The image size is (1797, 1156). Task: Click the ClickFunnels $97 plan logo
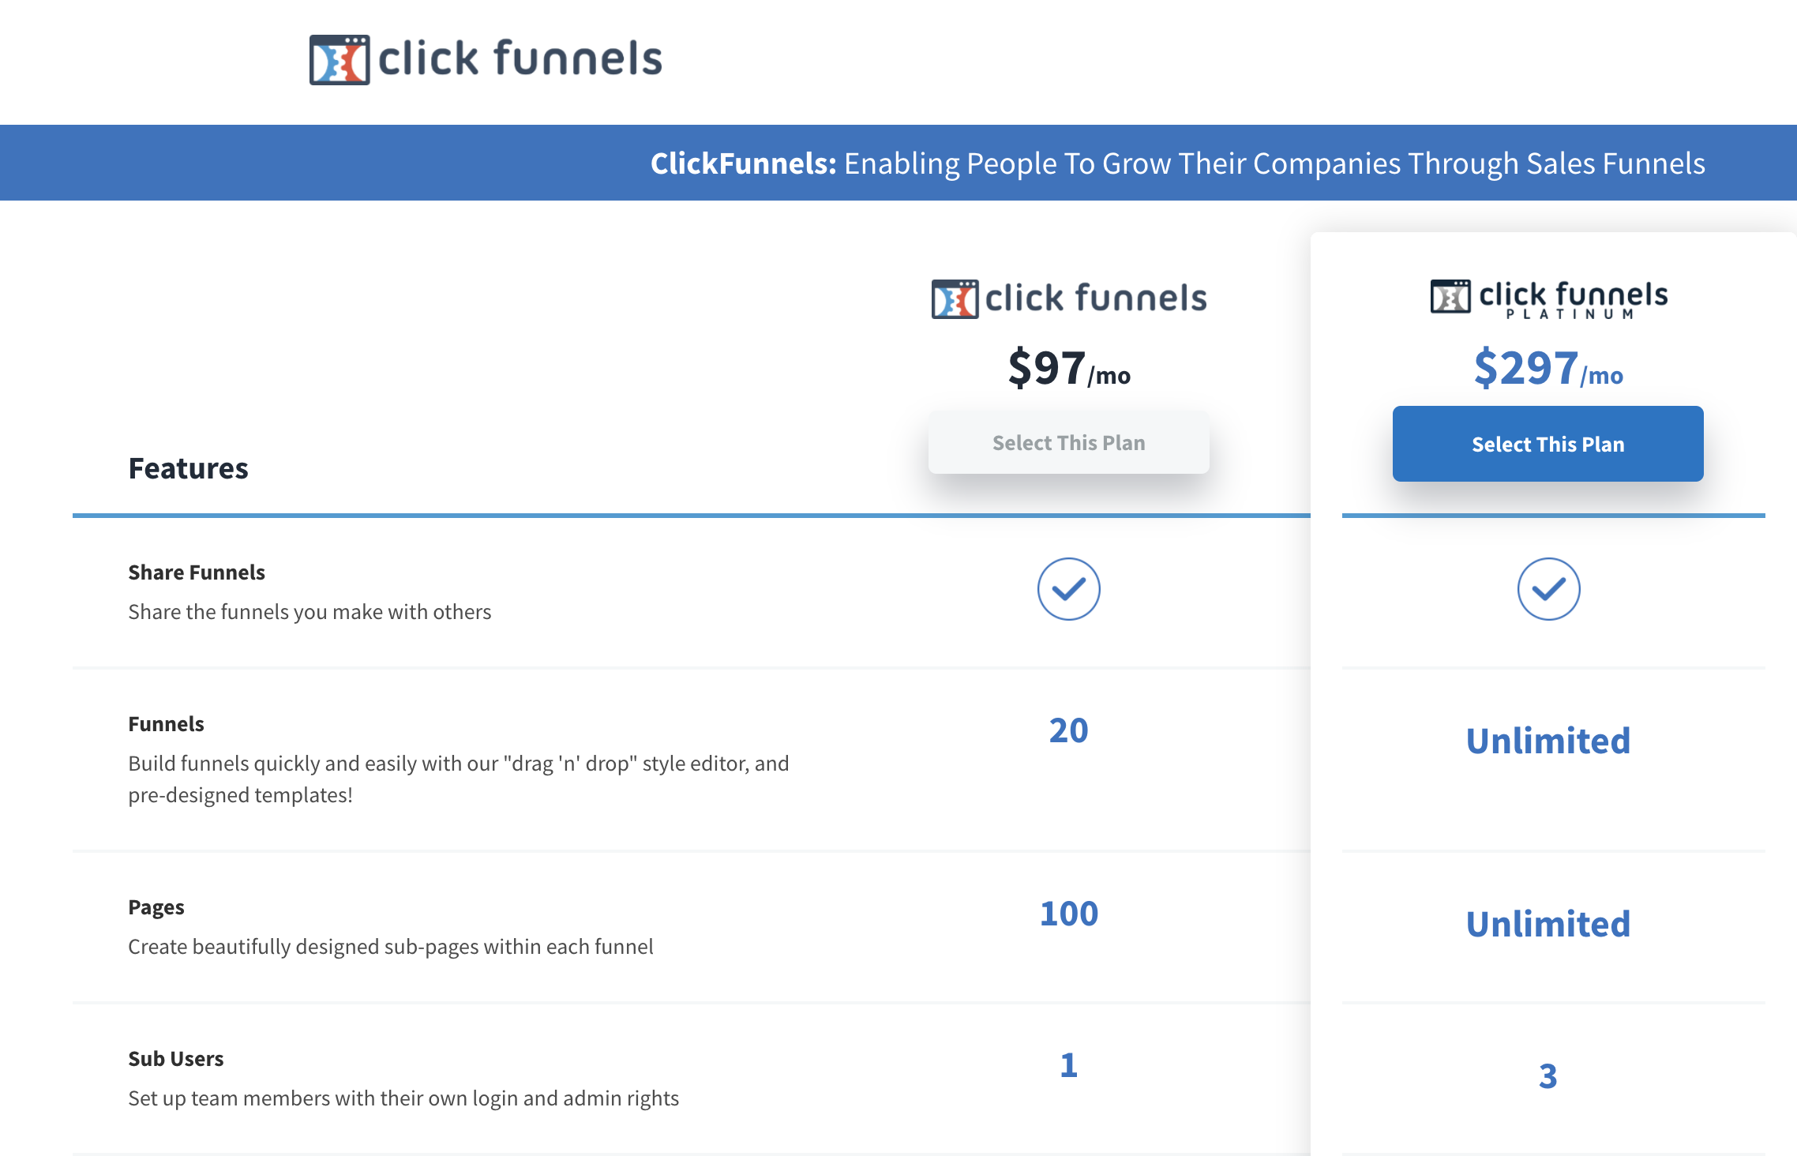point(1069,298)
